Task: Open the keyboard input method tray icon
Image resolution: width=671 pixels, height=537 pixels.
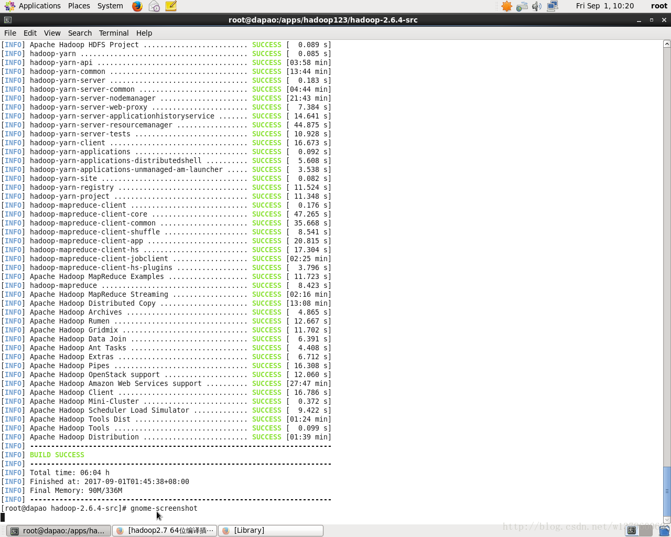Action: (x=522, y=6)
